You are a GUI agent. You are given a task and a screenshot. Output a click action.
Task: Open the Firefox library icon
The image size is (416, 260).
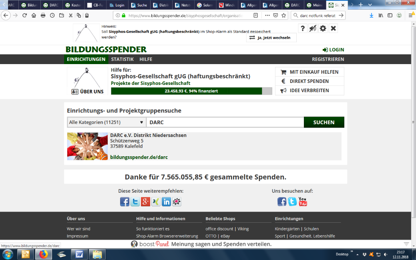pyautogui.click(x=381, y=15)
